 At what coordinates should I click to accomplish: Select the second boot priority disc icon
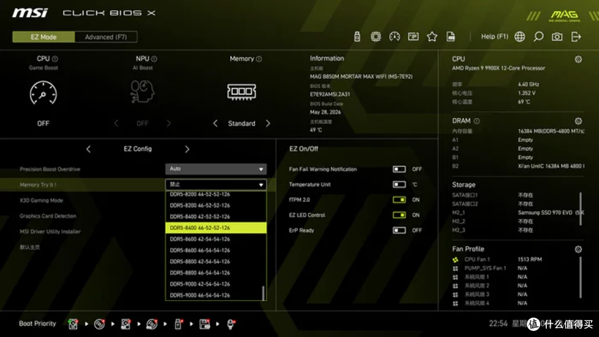[99, 324]
